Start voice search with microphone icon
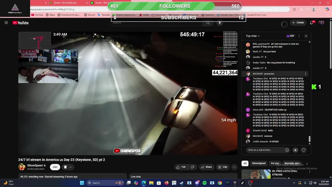This screenshot has width=332, height=187. click(220, 23)
